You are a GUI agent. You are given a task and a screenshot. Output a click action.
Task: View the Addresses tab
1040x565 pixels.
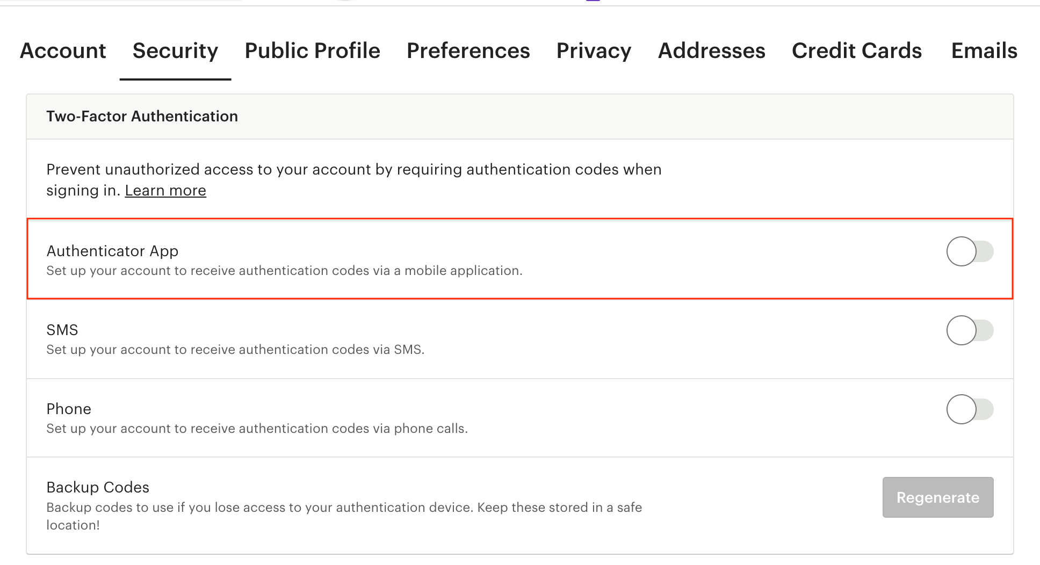tap(711, 51)
